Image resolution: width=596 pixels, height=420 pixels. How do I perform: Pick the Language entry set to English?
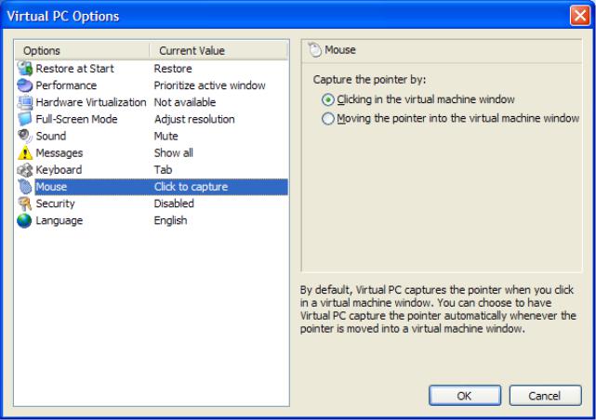pyautogui.click(x=152, y=220)
